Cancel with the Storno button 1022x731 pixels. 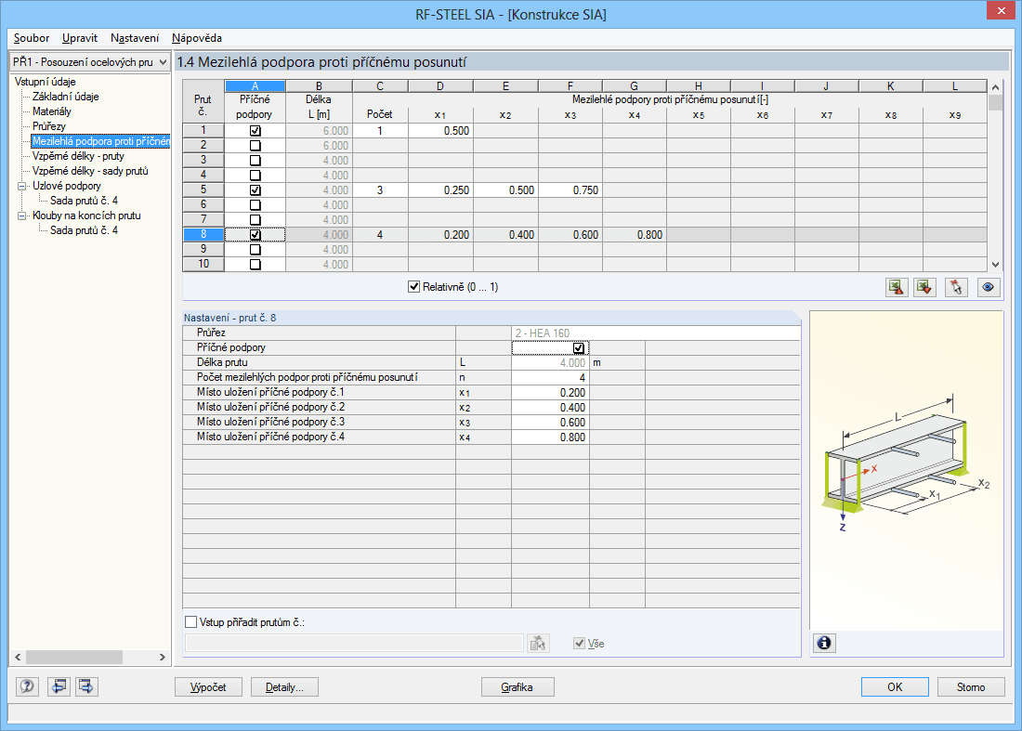click(x=971, y=687)
